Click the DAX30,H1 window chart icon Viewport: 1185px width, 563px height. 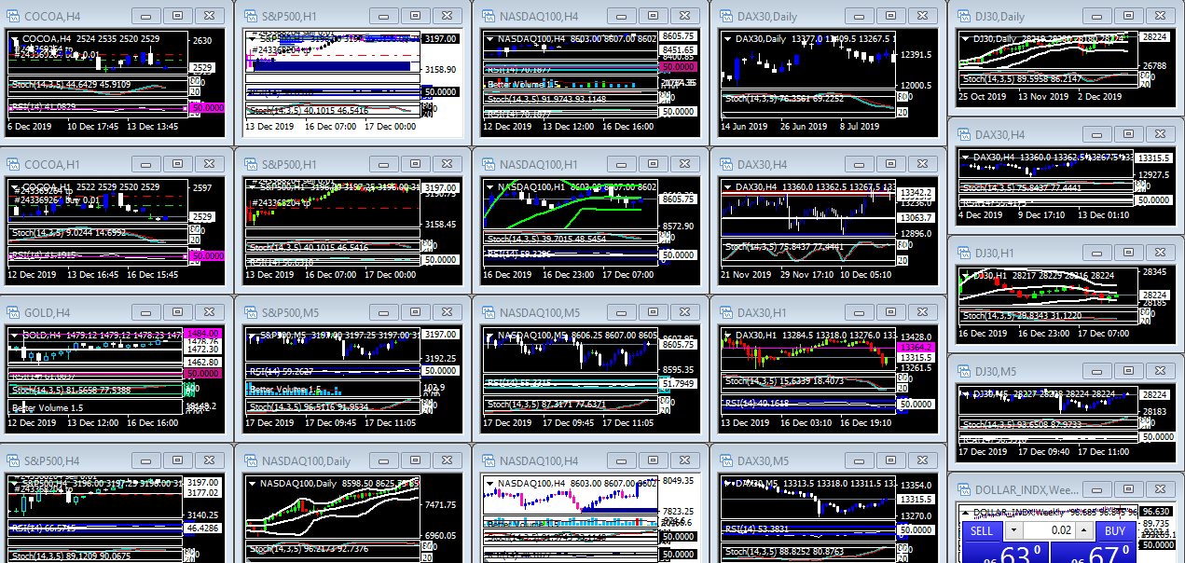click(x=724, y=313)
